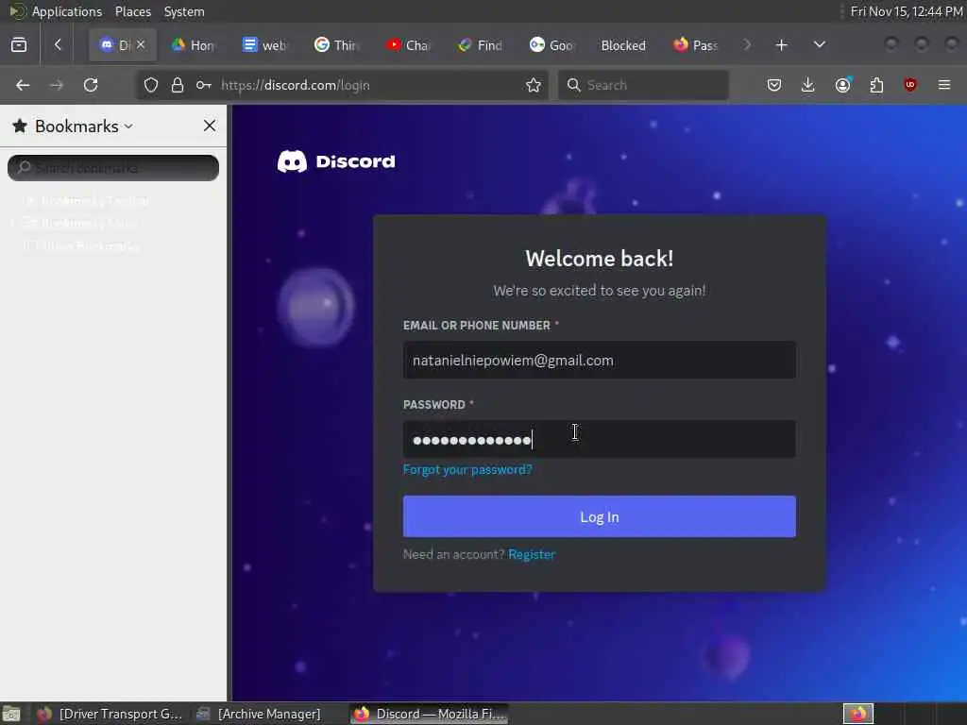Open the Extensions panel
Image resolution: width=967 pixels, height=725 pixels.
tap(876, 85)
